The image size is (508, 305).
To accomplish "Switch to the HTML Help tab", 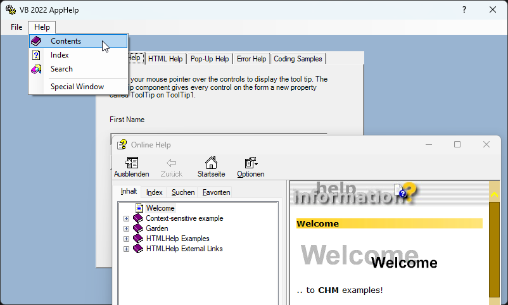I will click(165, 59).
